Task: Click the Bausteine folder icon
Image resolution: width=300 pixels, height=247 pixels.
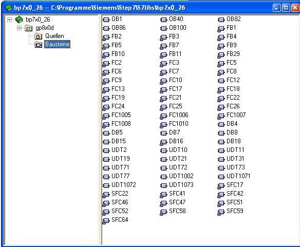Action: coord(38,45)
